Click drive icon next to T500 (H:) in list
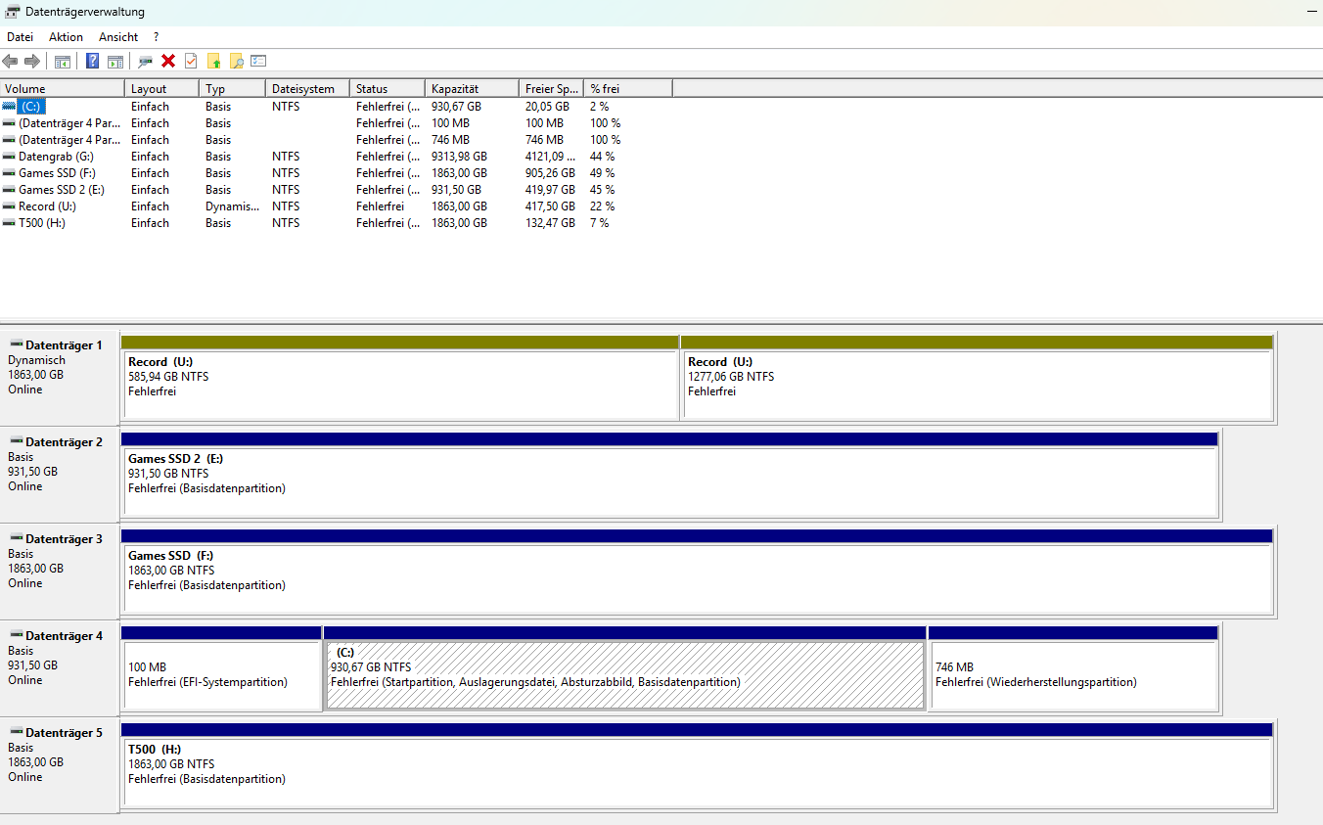 pyautogui.click(x=9, y=223)
